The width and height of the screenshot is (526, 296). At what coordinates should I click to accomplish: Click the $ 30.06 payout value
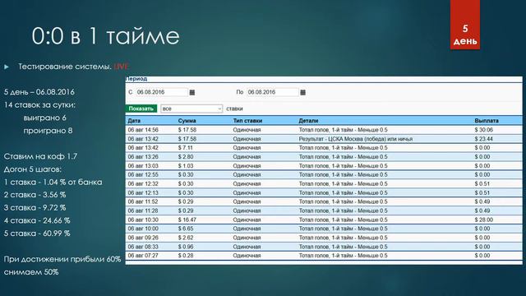484,130
